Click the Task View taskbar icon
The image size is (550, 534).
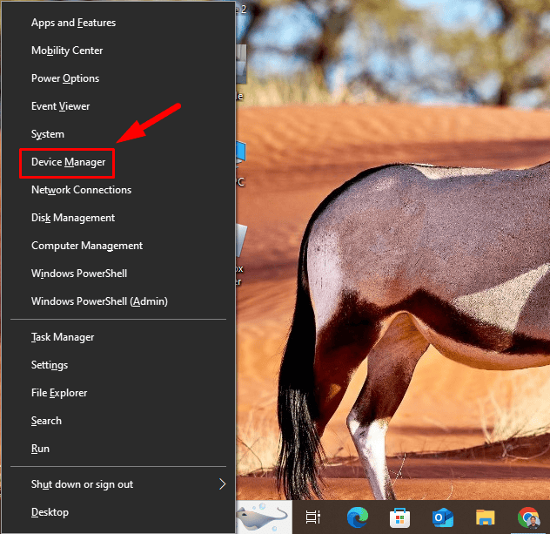click(313, 517)
